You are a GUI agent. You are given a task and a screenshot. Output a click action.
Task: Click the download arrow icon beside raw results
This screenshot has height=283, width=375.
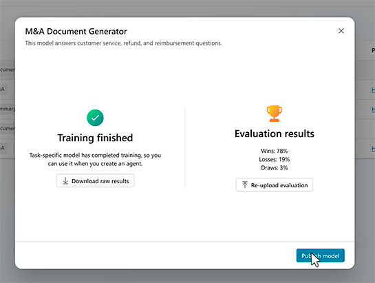pos(65,181)
